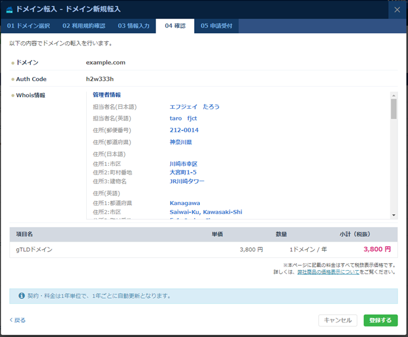This screenshot has height=337, width=408.
Task: Click the value Kanagawa
Action: coord(185,203)
